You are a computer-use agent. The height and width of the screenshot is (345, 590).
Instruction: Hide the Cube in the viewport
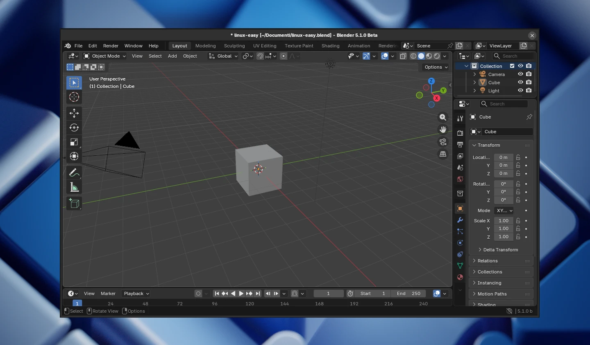tap(520, 82)
